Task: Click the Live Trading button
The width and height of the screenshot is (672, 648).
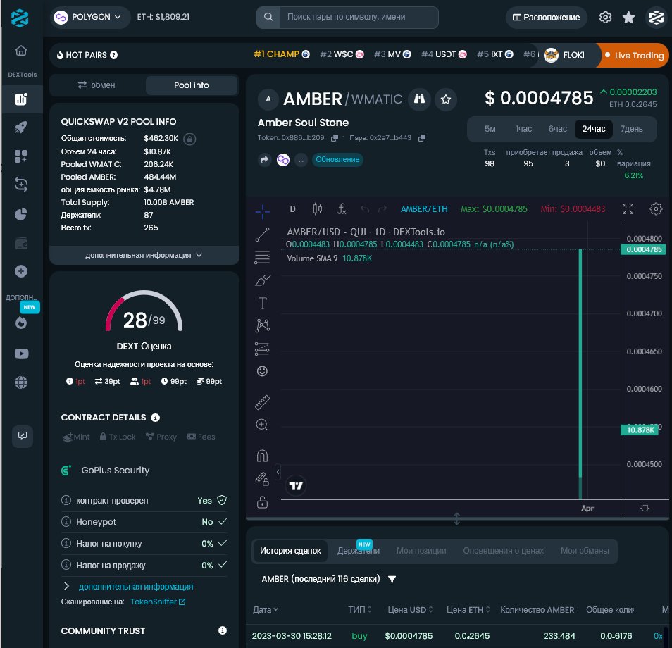Action: 633,55
